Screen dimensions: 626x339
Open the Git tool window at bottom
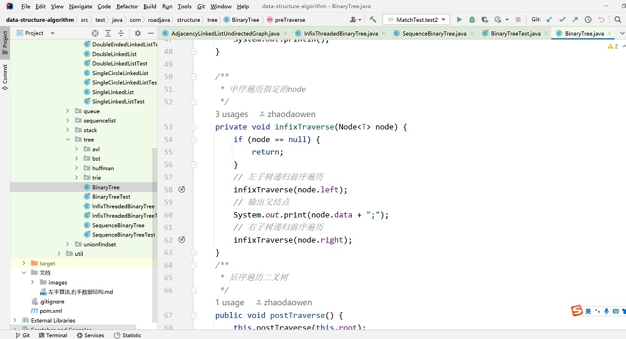(23, 335)
